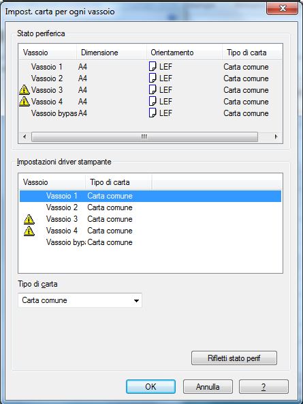
Task: Click Tipo di carta column header in Stato periferica
Action: click(x=252, y=53)
